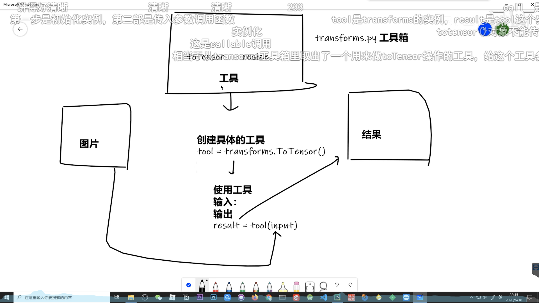The height and width of the screenshot is (303, 539).
Task: Click the '工具' label in the box
Action: pyautogui.click(x=229, y=78)
